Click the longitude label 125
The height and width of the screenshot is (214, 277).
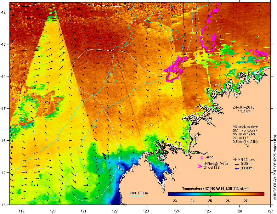208,211
